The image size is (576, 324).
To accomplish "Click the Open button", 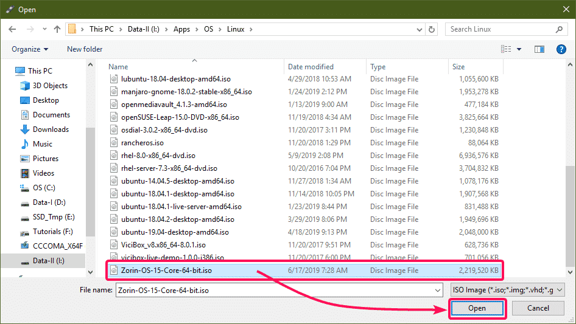I will 477,308.
